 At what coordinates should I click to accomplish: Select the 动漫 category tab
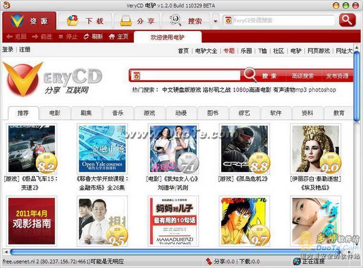tap(181, 113)
